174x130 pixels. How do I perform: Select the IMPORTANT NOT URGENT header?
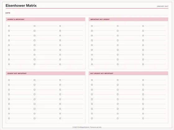click(x=128, y=19)
